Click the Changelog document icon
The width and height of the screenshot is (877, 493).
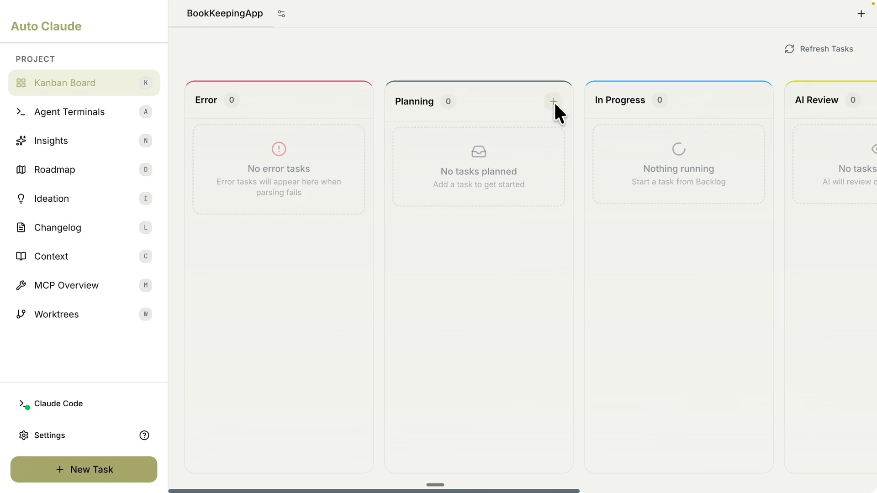click(x=21, y=227)
